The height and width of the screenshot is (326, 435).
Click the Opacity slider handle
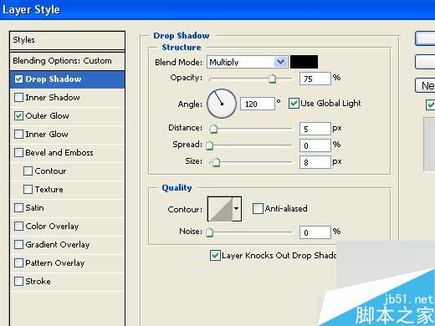pyautogui.click(x=272, y=79)
